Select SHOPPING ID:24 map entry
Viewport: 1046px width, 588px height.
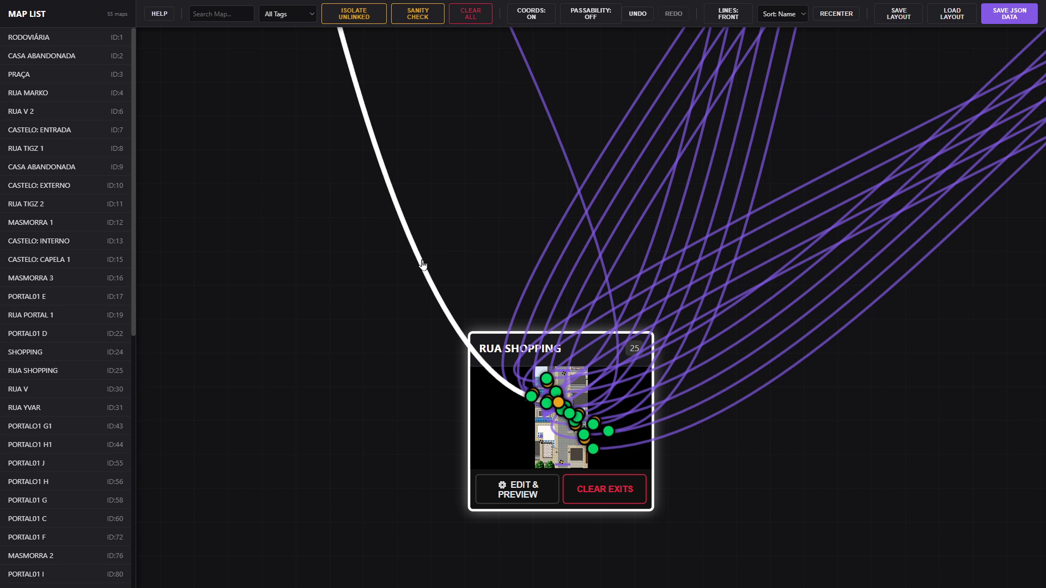pyautogui.click(x=65, y=352)
